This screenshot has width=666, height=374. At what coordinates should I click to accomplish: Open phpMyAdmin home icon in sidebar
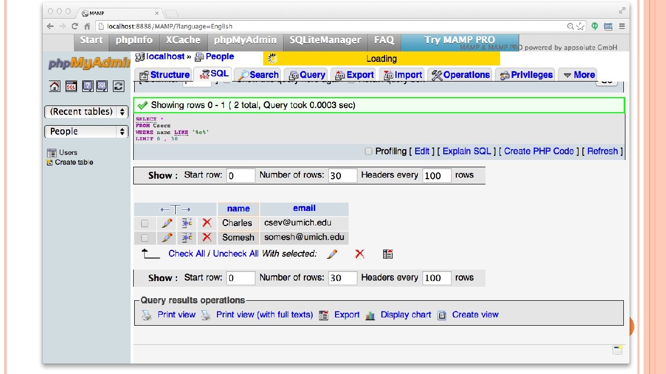55,86
